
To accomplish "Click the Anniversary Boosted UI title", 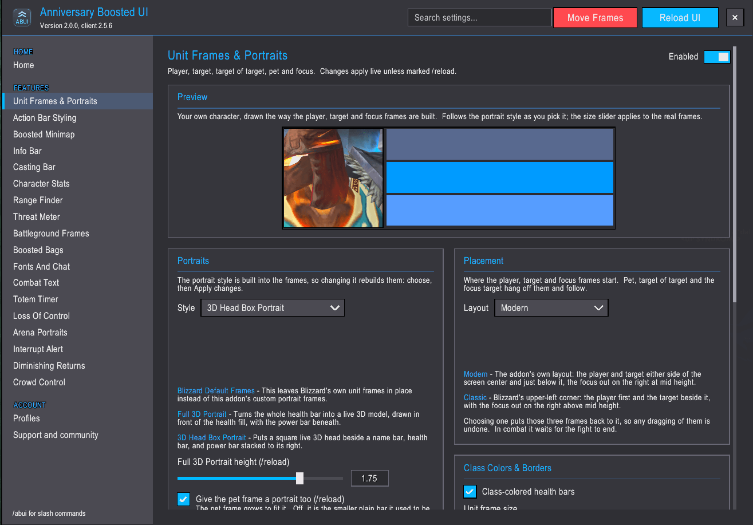I will [94, 12].
